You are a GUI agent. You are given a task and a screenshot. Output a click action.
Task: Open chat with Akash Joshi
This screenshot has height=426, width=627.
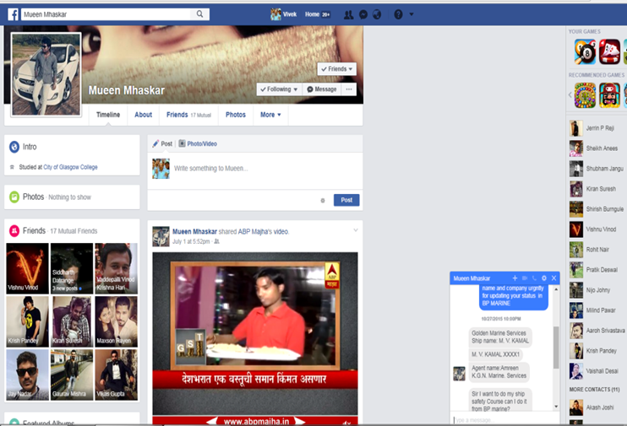click(597, 407)
